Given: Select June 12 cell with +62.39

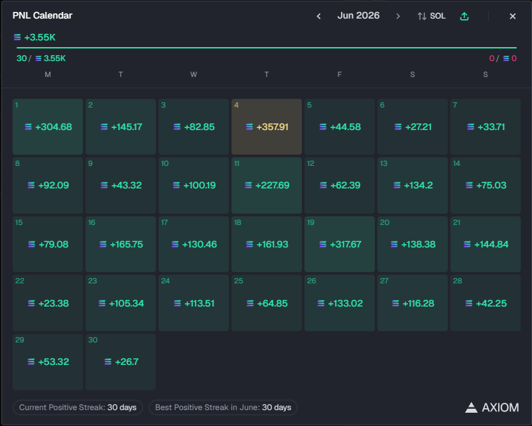Looking at the screenshot, I should pos(340,185).
